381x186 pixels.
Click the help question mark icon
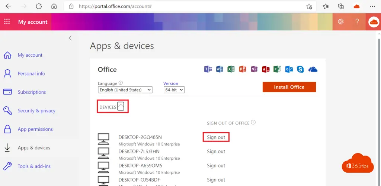click(357, 22)
